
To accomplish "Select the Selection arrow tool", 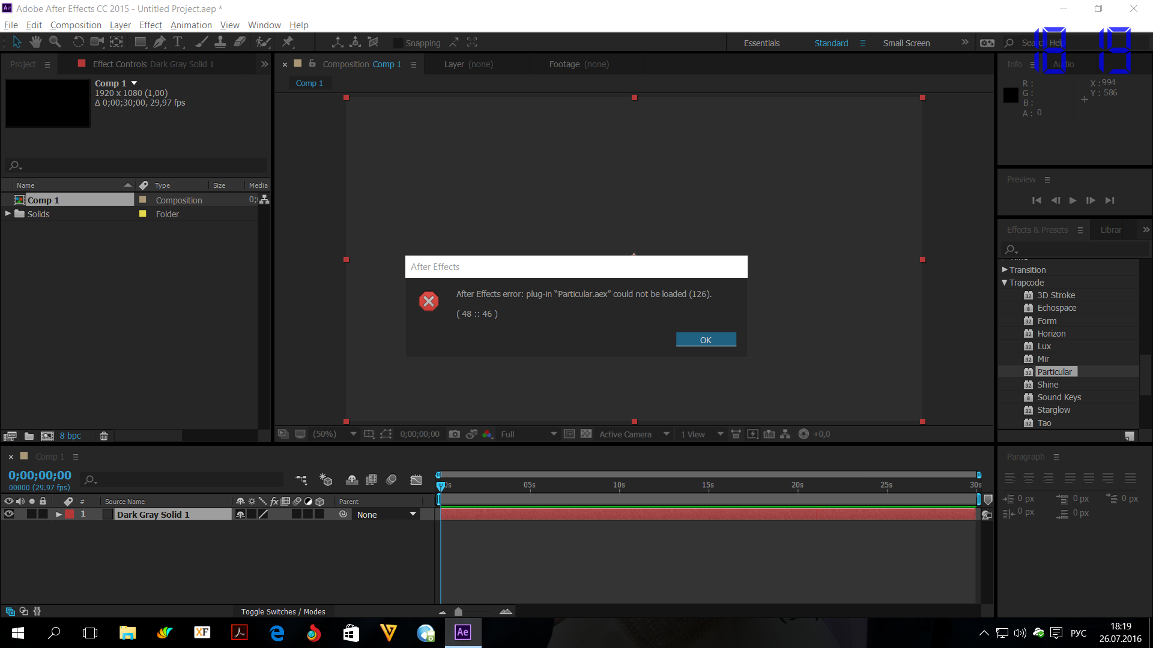I will pyautogui.click(x=17, y=42).
